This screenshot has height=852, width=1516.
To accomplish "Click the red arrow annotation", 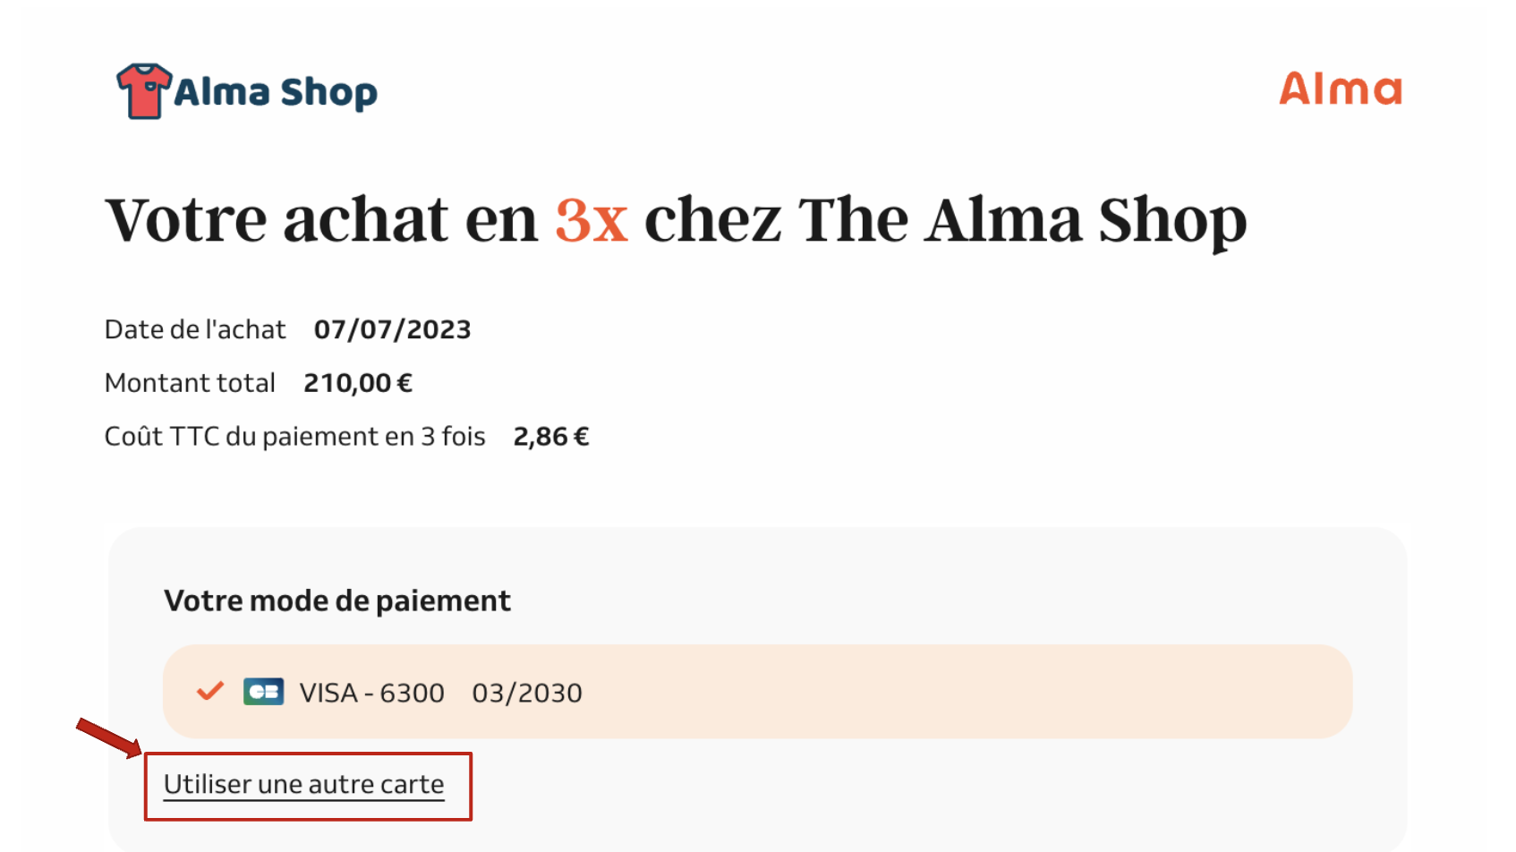I will tap(108, 737).
